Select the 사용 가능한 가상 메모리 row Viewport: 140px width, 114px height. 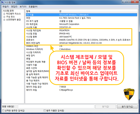click(81, 84)
